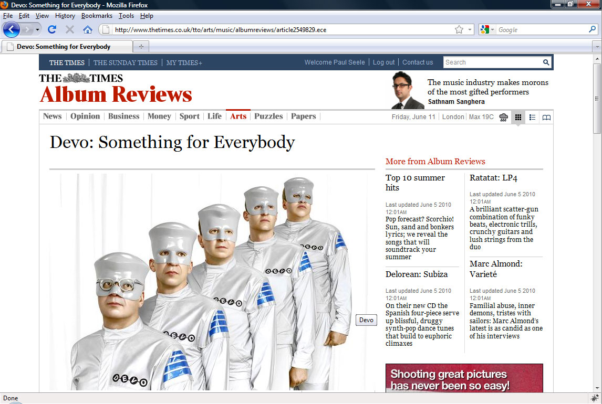Open the Tools menu
602x404 pixels.
[x=126, y=16]
